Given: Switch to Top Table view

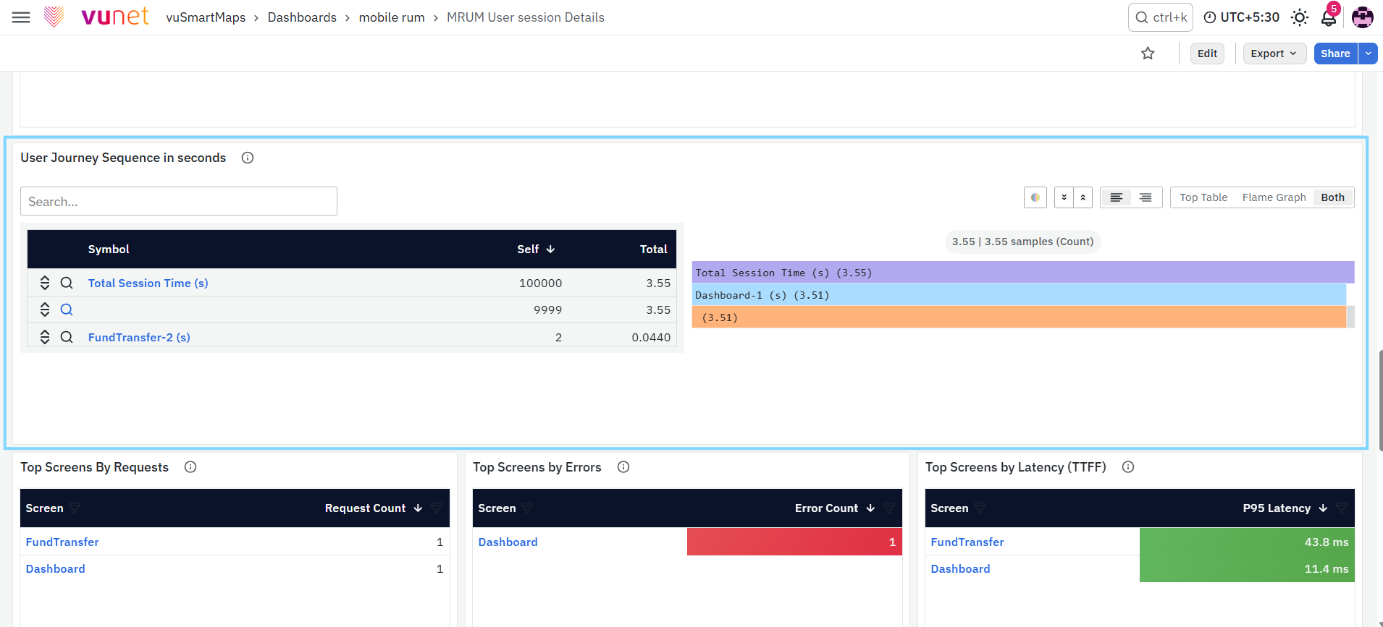Looking at the screenshot, I should (1203, 197).
